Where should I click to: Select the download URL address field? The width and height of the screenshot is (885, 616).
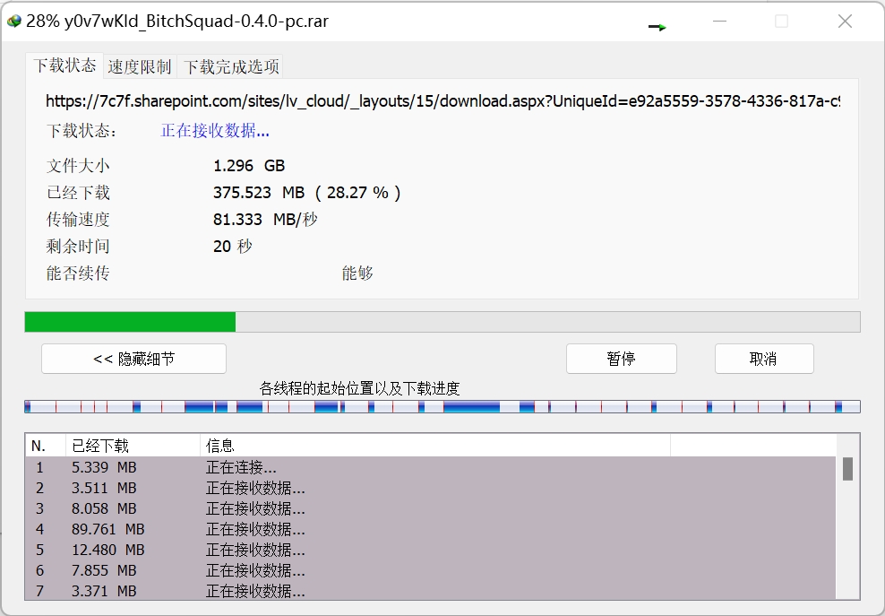click(x=442, y=101)
